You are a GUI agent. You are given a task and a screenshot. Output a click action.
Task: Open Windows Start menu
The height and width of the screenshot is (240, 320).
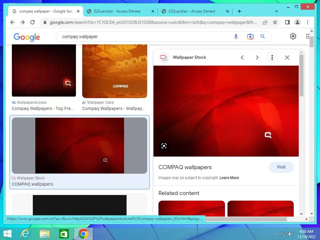coord(7,234)
